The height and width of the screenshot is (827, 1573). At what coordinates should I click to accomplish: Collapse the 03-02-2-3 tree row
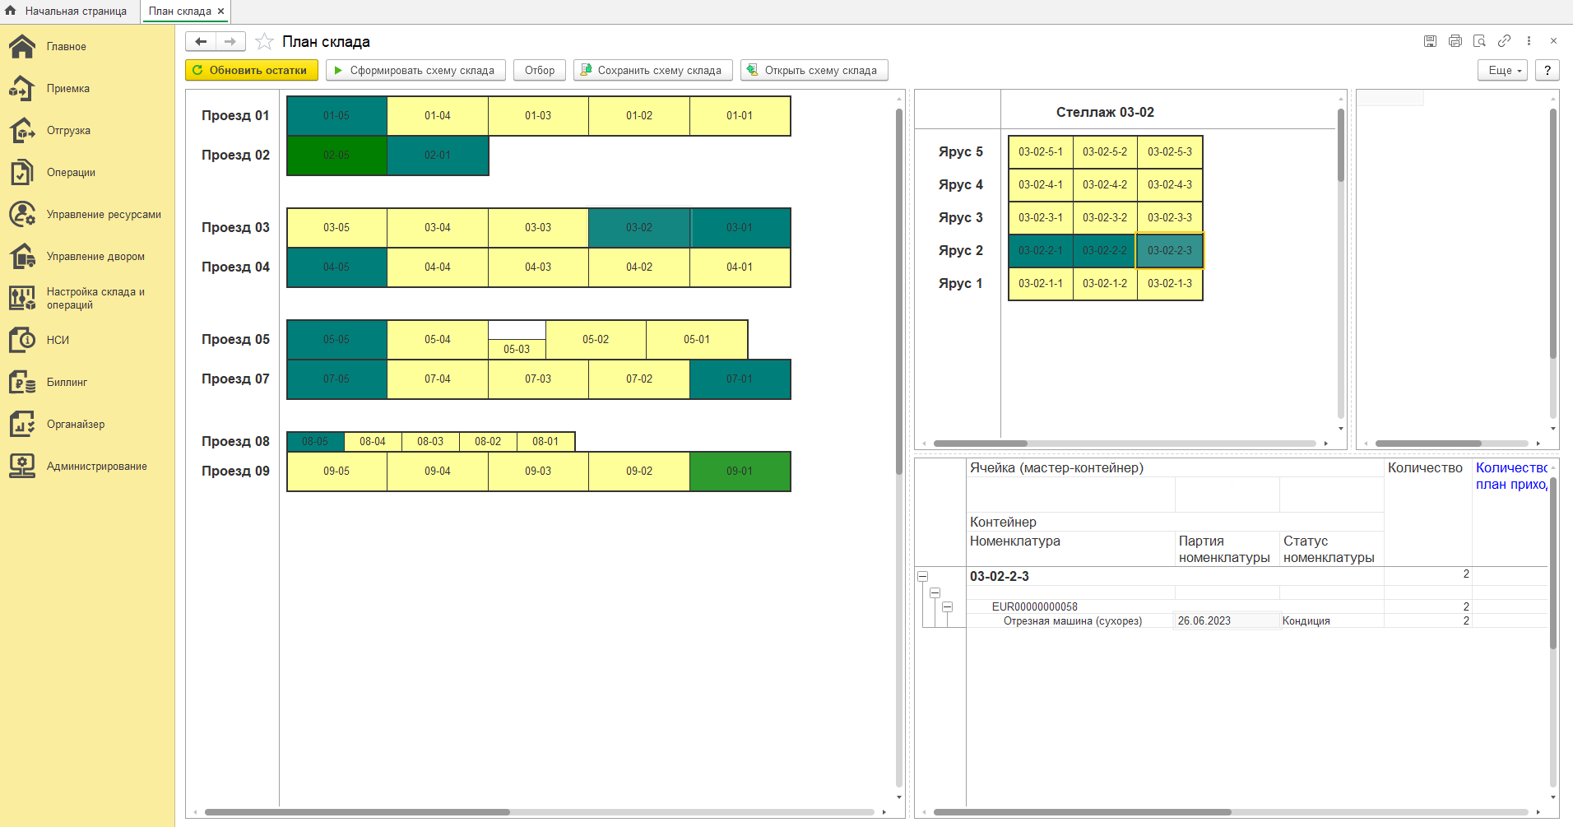pos(923,577)
